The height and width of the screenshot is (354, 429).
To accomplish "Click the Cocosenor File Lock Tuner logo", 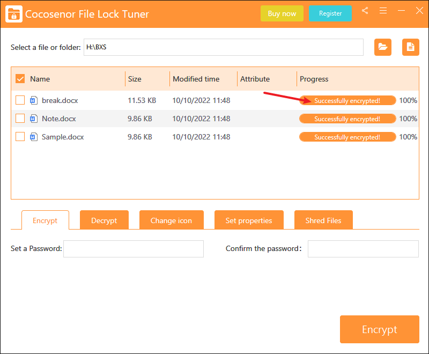I will click(14, 14).
